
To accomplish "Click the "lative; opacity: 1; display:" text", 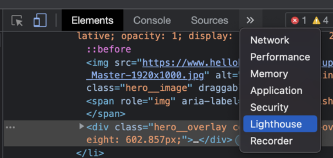I will (x=155, y=36).
